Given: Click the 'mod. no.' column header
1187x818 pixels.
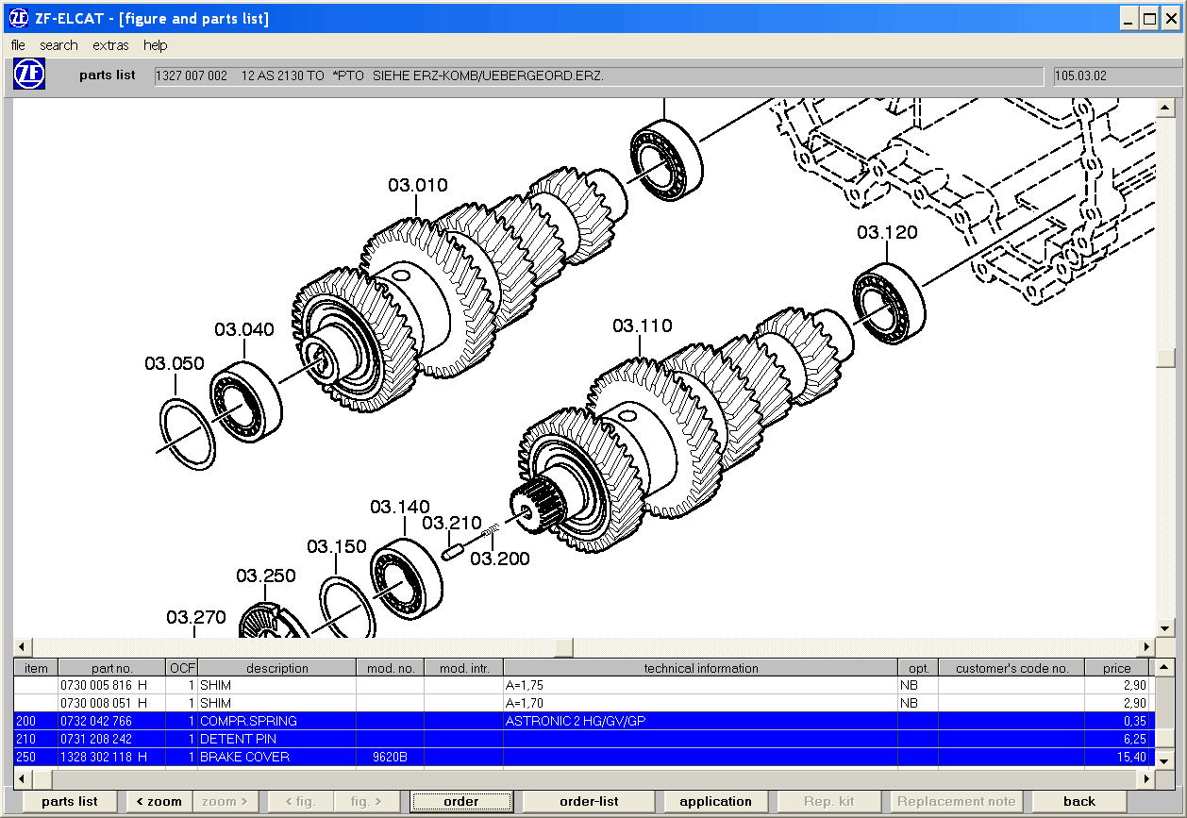Looking at the screenshot, I should pyautogui.click(x=391, y=668).
